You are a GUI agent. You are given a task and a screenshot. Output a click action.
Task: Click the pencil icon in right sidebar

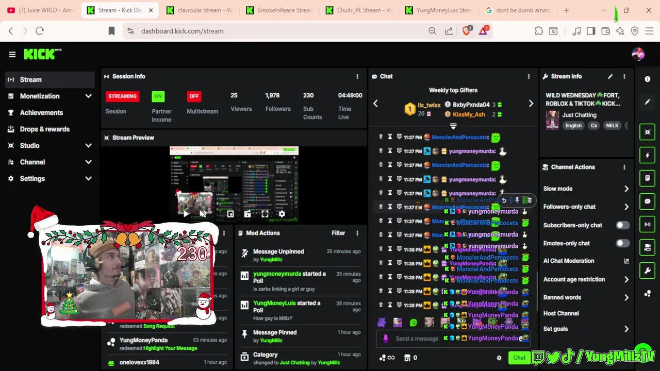click(648, 102)
